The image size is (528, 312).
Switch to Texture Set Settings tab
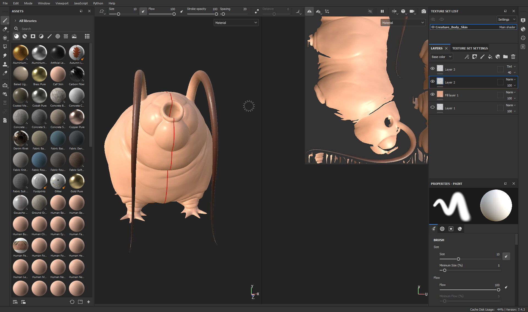(470, 48)
